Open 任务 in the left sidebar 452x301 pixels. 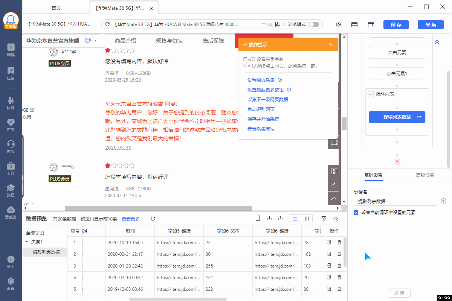[x=11, y=73]
